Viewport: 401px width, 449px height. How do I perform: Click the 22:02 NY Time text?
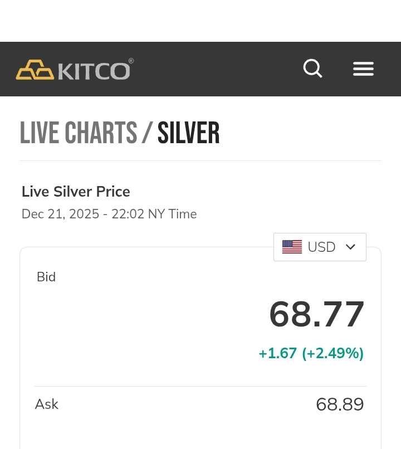154,214
